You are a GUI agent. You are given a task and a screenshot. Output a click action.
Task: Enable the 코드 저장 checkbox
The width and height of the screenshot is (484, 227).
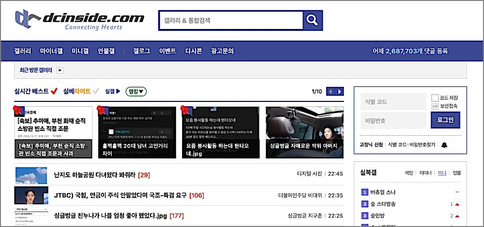[x=435, y=98]
